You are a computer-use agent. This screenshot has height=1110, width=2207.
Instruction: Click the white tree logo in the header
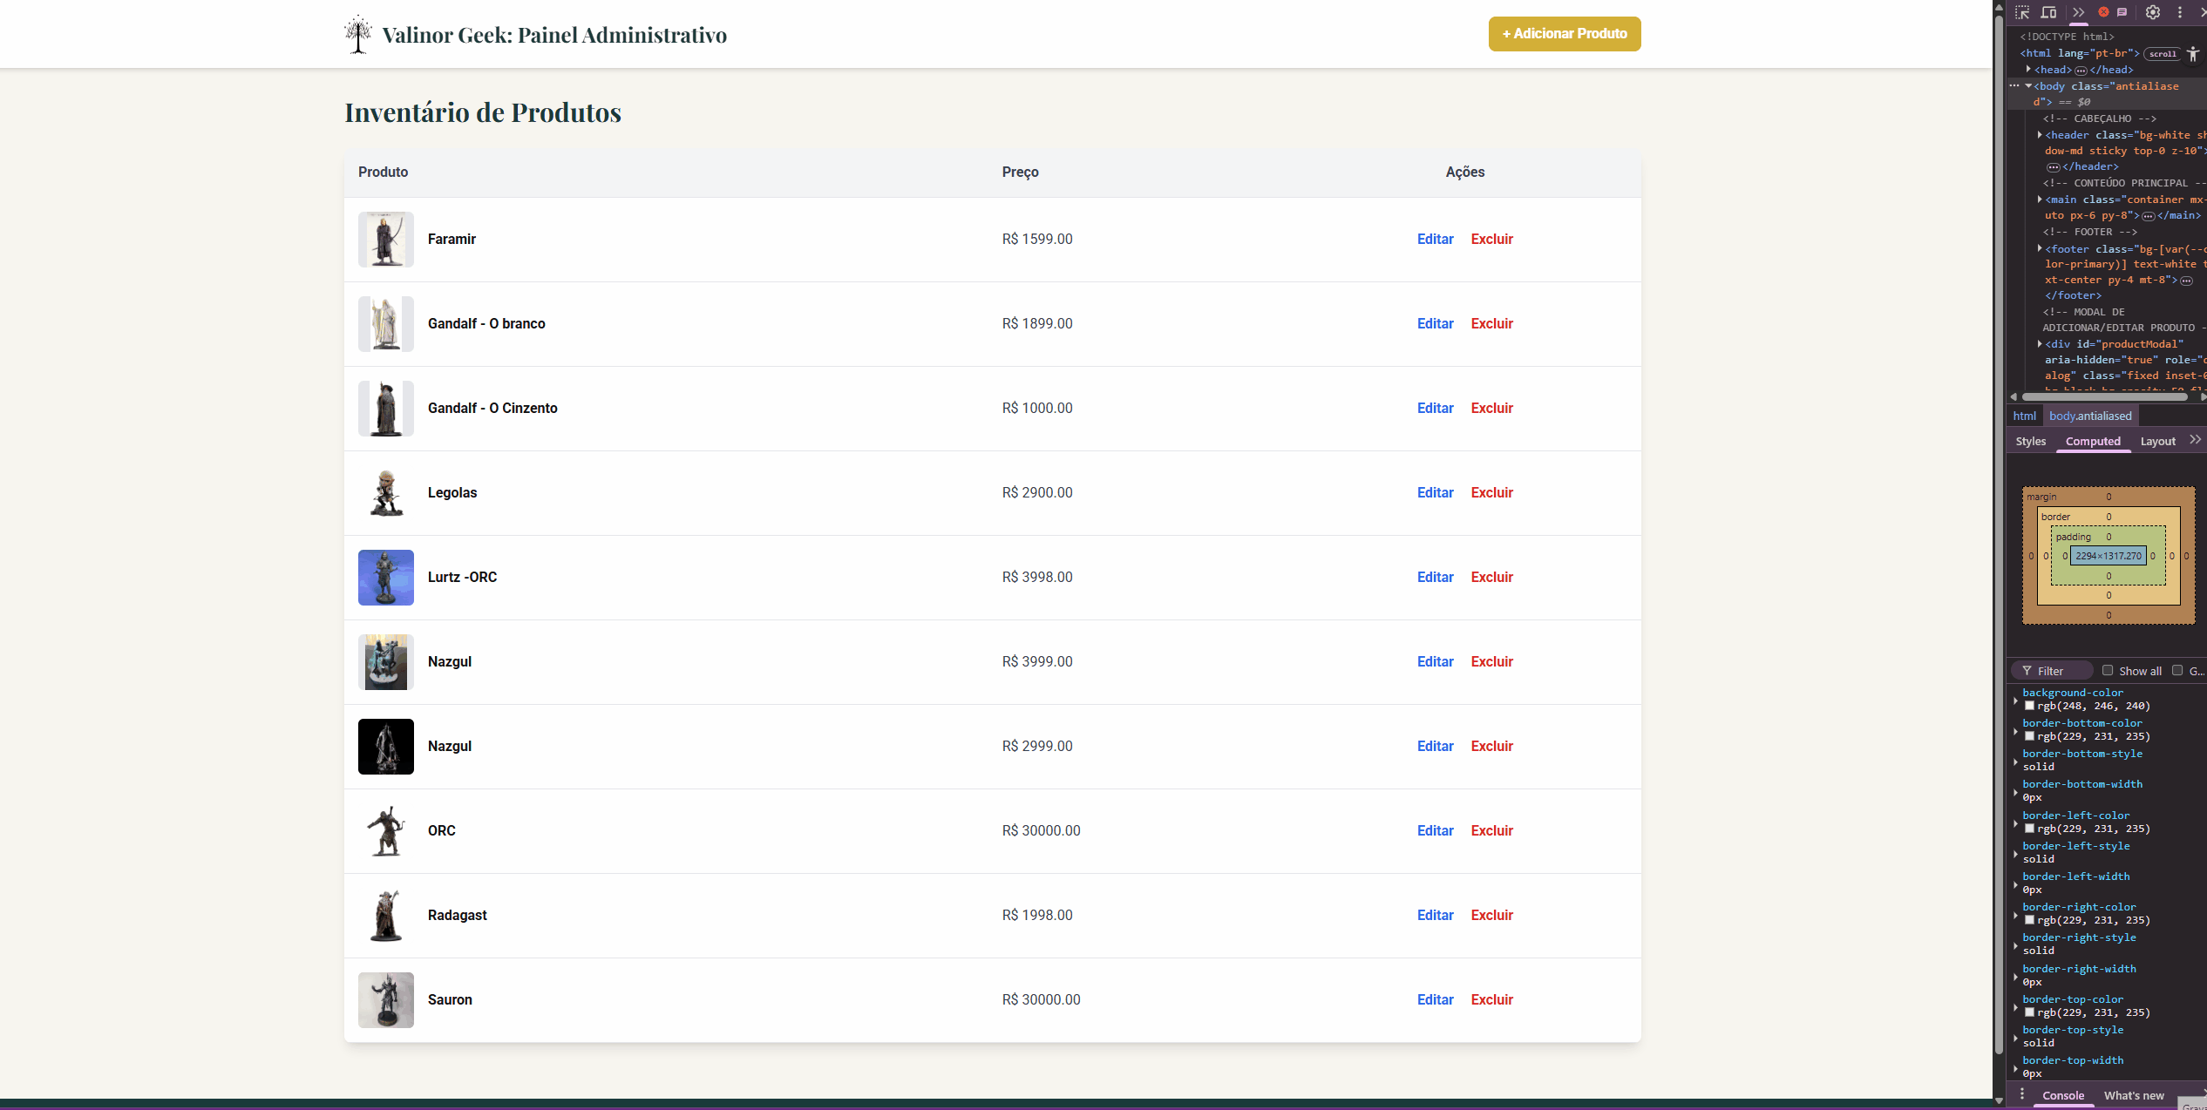pos(357,35)
